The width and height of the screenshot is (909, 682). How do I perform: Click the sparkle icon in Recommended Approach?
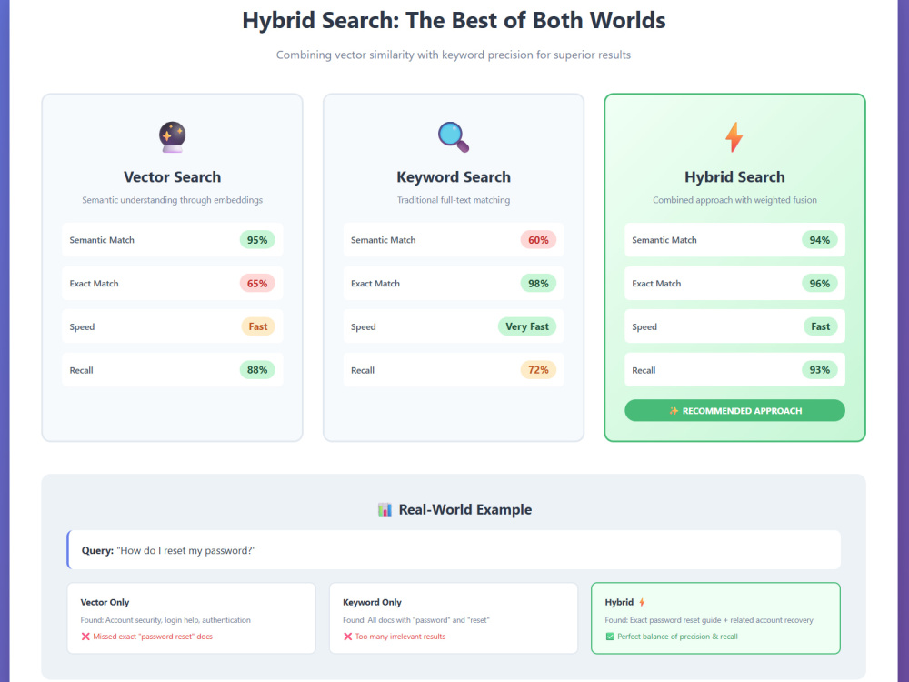(x=674, y=411)
